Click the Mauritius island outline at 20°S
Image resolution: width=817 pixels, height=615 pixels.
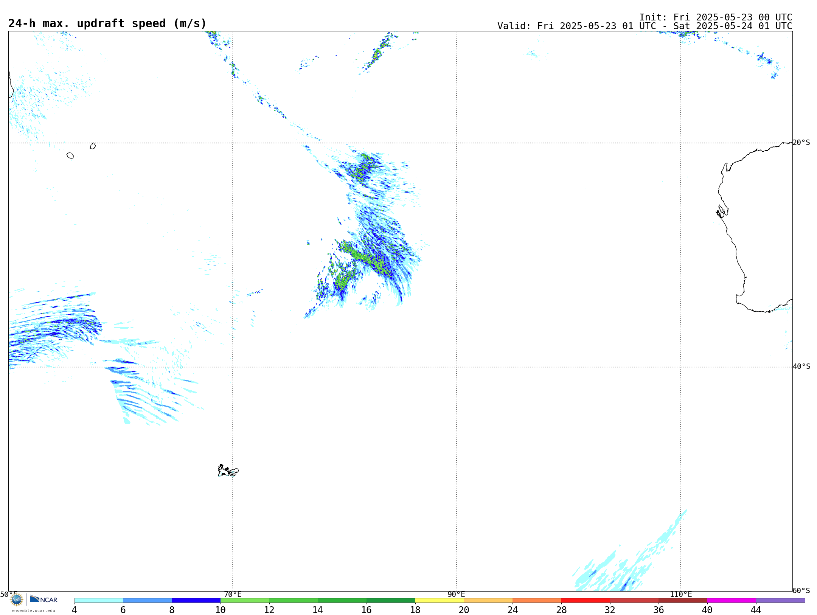93,146
